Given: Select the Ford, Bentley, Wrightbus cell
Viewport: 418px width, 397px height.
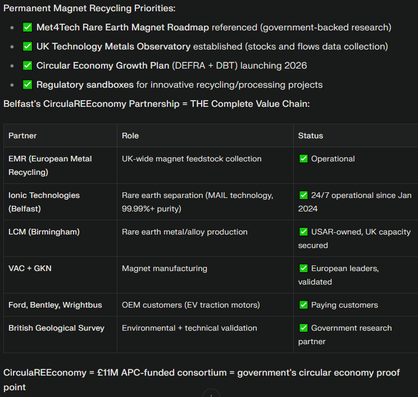Looking at the screenshot, I should [60, 305].
